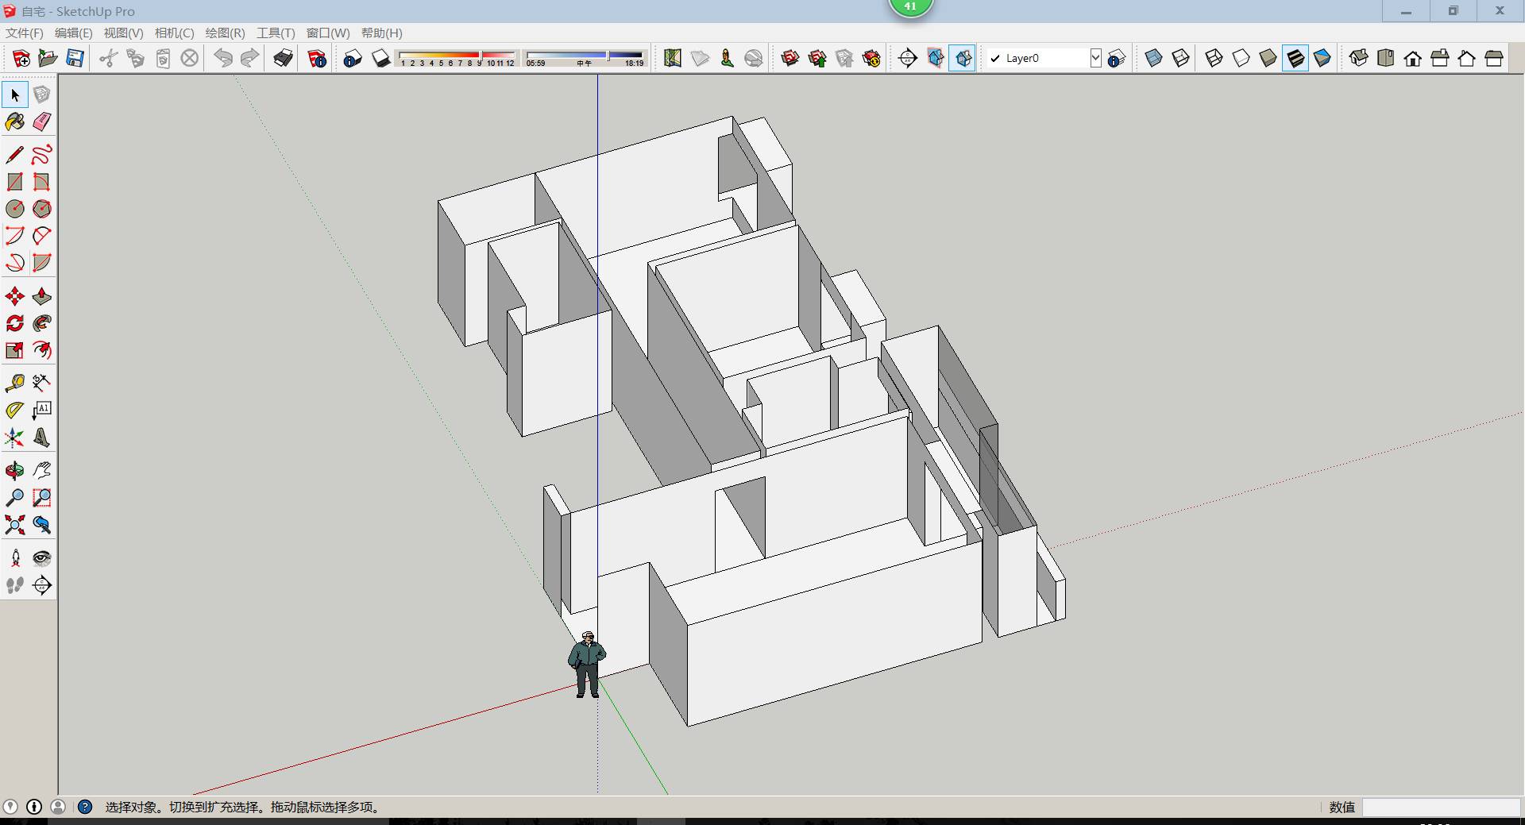
Task: Print the model with the printer button
Action: [x=283, y=58]
